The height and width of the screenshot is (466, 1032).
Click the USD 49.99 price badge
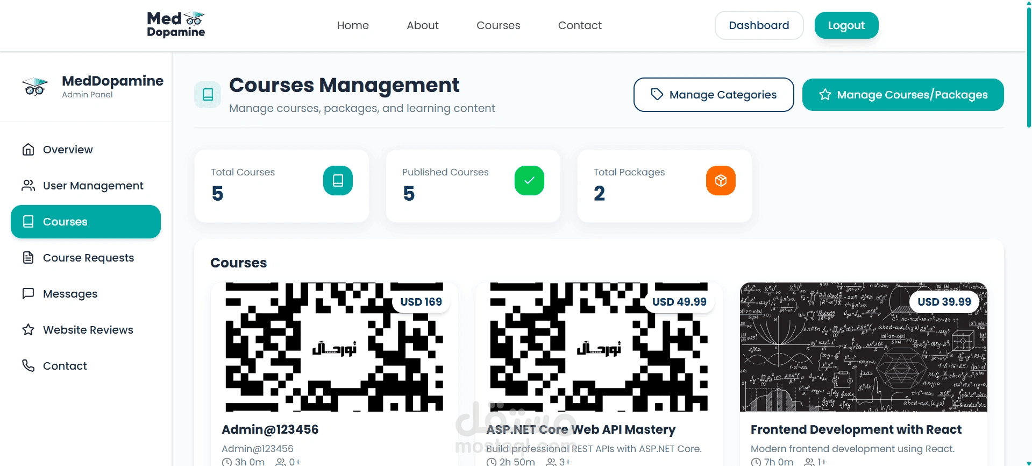click(x=679, y=302)
